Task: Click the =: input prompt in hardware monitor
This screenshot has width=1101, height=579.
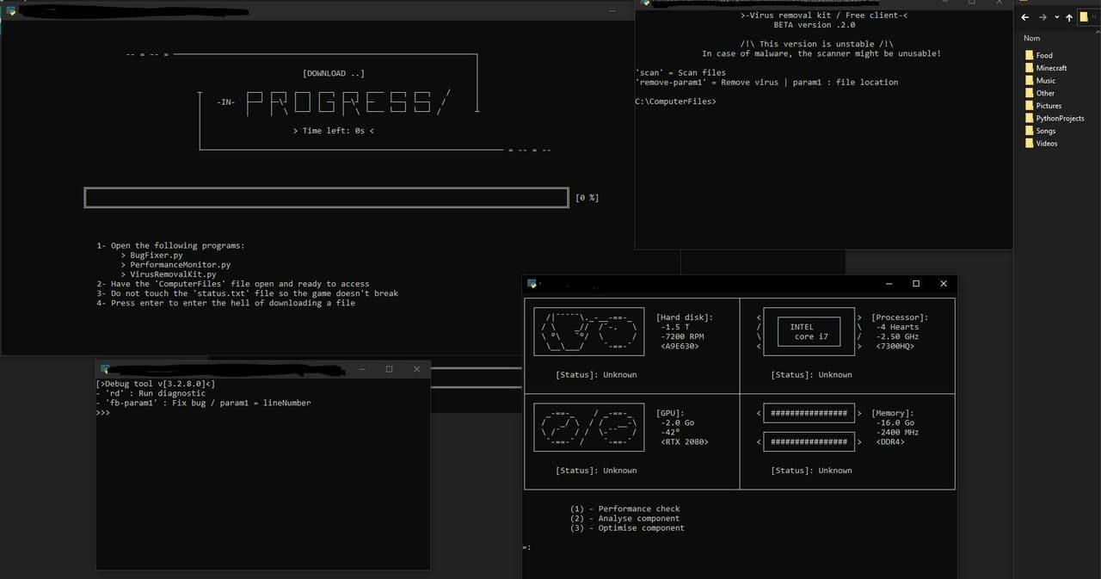Action: point(526,548)
